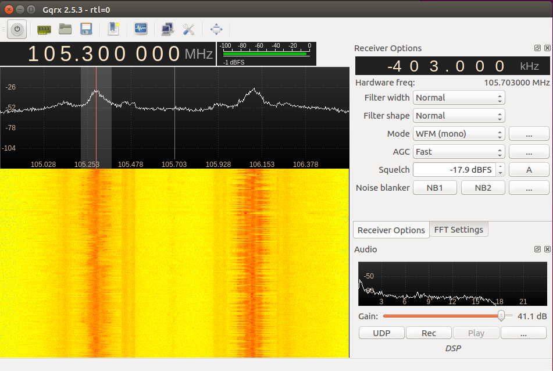Undock the Receiver Options panel
553x371 pixels.
537,48
